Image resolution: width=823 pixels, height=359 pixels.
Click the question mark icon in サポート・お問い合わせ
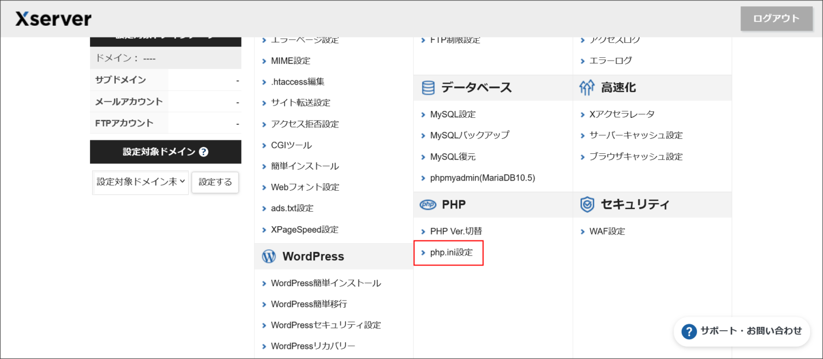(689, 331)
